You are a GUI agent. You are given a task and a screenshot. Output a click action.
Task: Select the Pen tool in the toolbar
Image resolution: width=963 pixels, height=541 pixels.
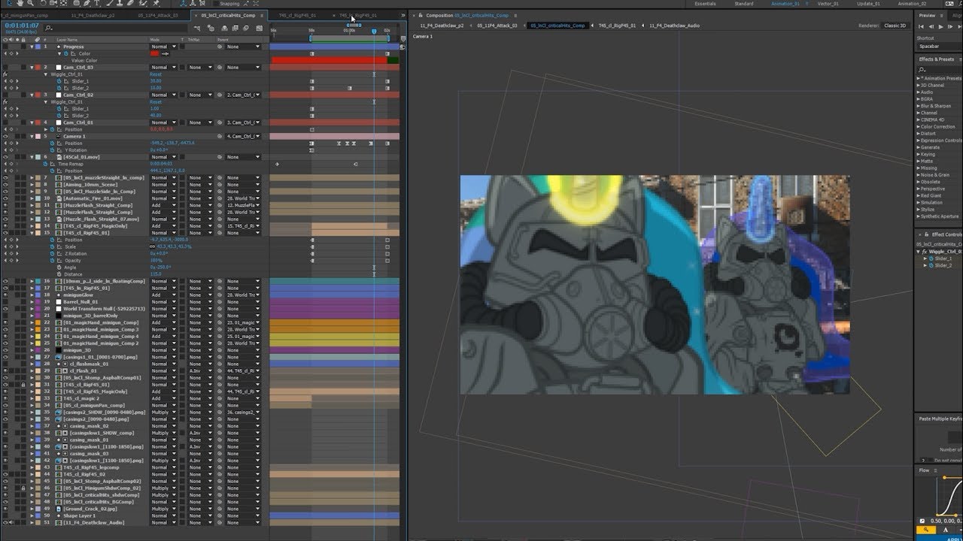(x=87, y=3)
